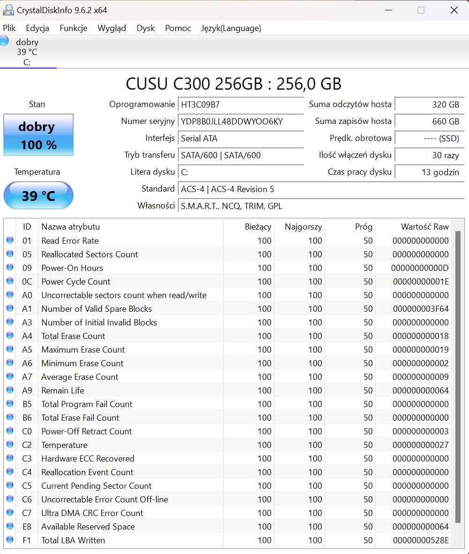Click status orb of Power-On Hours row
The height and width of the screenshot is (554, 469).
pyautogui.click(x=10, y=268)
